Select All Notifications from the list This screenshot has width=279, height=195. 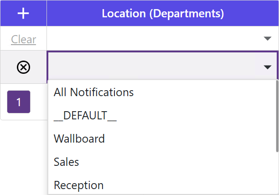pos(93,92)
